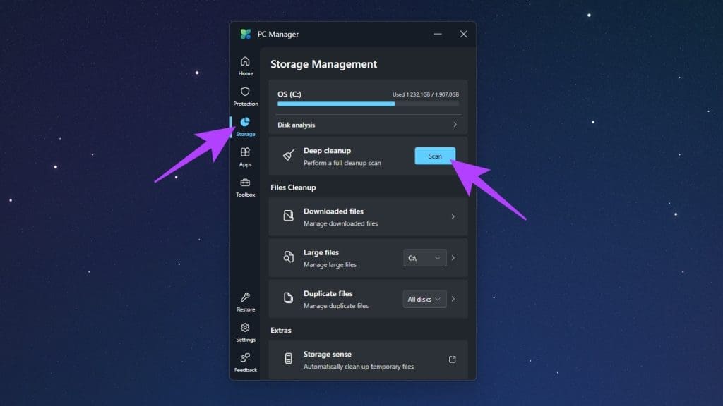This screenshot has width=723, height=406.
Task: Click the Storage sense device icon
Action: (288, 359)
